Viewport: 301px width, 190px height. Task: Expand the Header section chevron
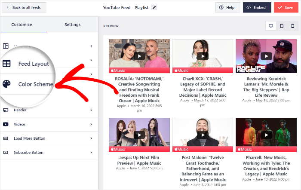[91, 110]
